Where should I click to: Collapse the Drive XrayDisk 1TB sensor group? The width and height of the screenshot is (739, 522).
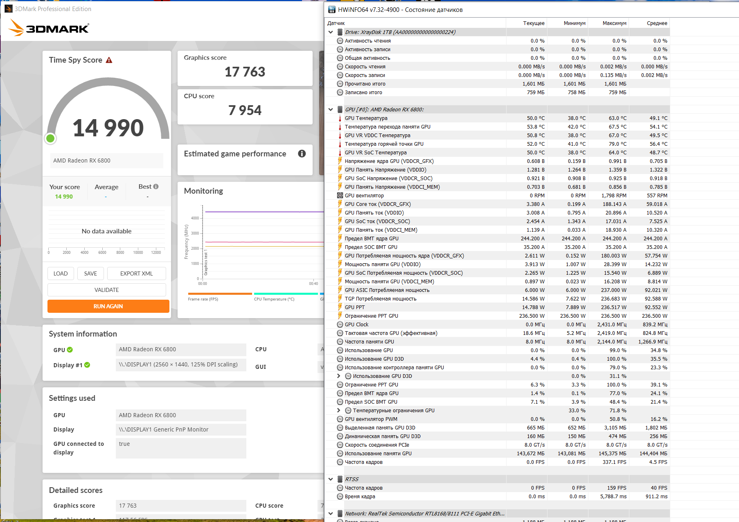[x=331, y=32]
